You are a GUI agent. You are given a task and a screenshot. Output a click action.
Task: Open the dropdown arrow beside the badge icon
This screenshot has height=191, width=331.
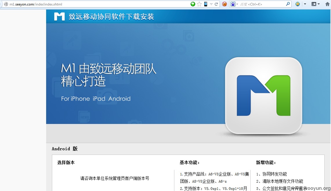(305, 4)
